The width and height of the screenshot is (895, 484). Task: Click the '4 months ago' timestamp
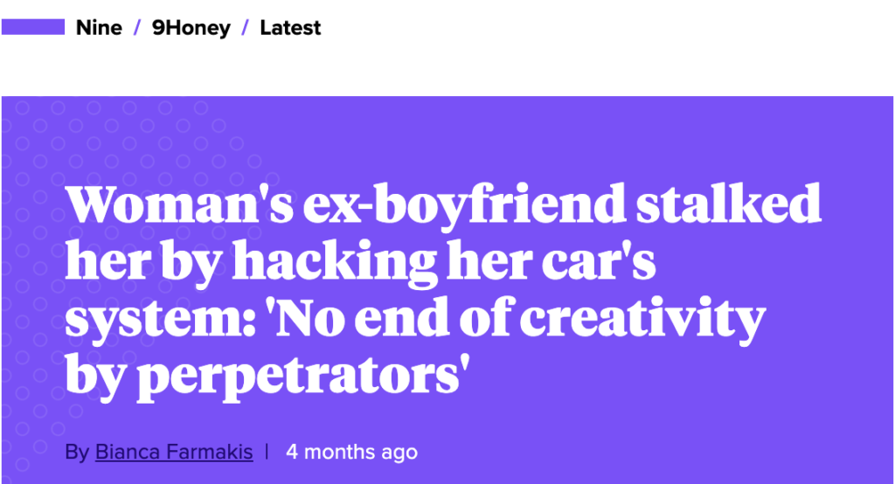(351, 452)
